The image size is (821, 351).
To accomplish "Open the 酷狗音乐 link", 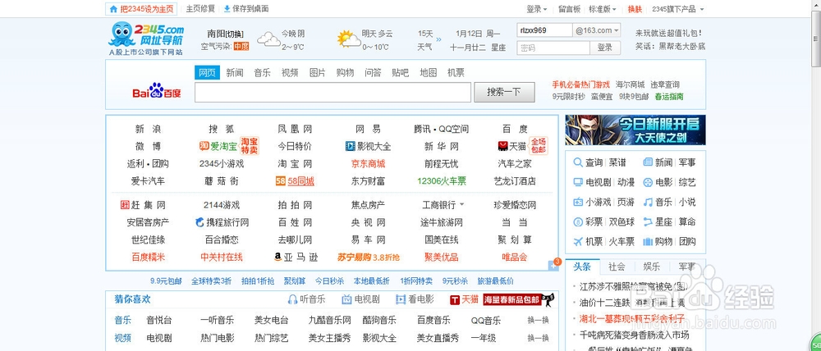I will 379,320.
